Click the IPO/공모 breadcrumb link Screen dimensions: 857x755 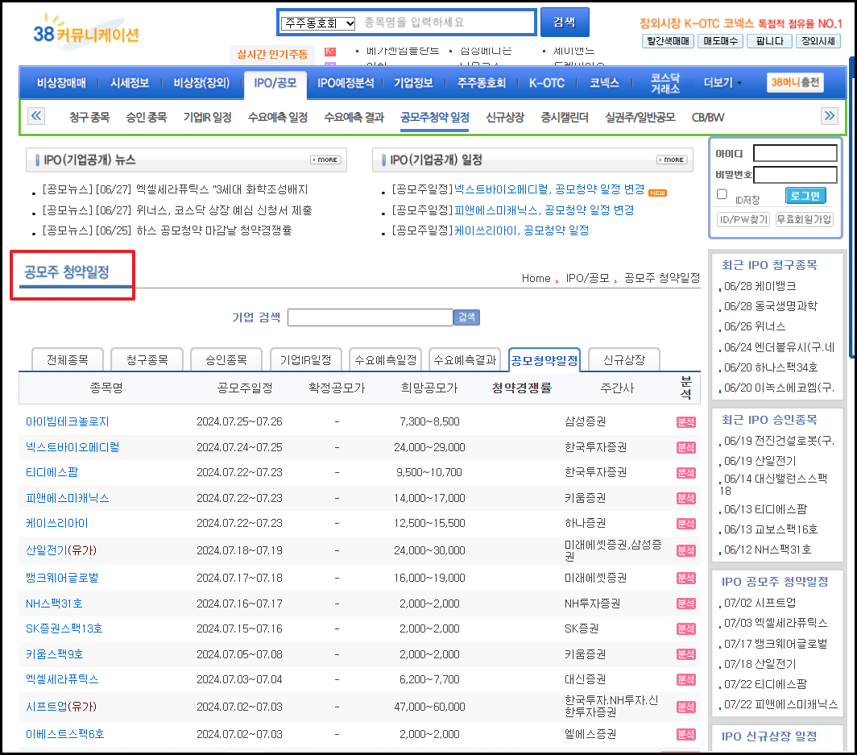coord(587,278)
